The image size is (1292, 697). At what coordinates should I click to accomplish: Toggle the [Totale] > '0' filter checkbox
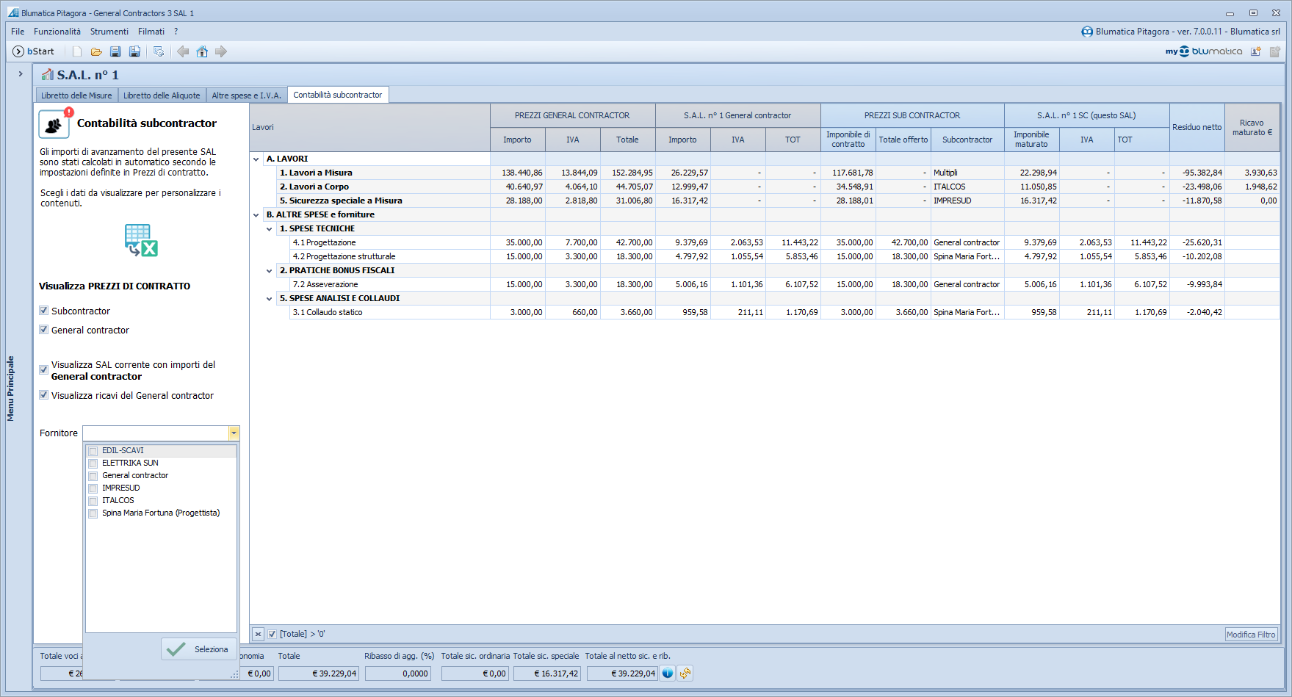point(273,634)
